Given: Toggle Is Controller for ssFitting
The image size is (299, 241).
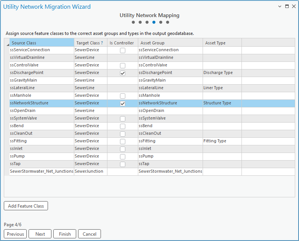Looking at the screenshot, I should pyautogui.click(x=123, y=142).
